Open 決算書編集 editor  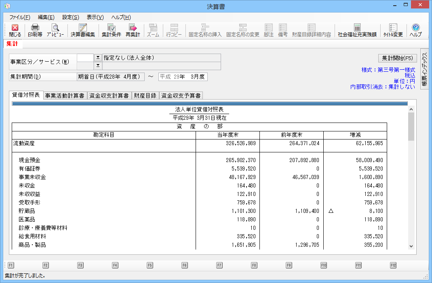point(83,31)
